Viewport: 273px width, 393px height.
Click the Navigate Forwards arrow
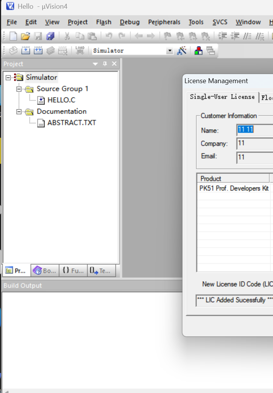click(x=151, y=36)
